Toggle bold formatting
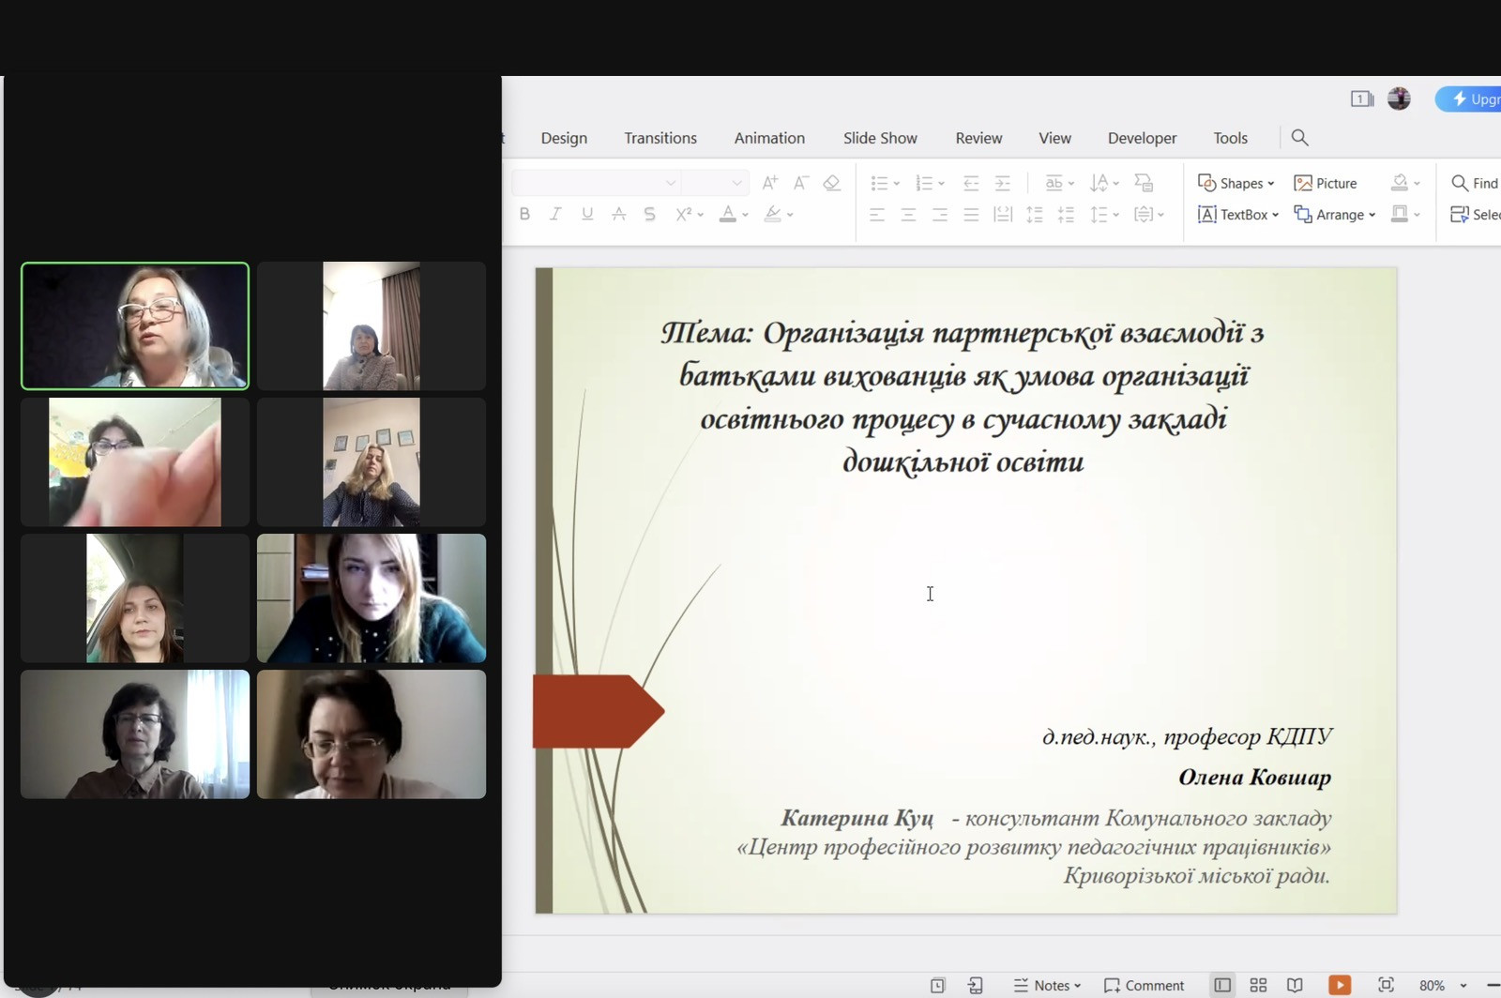The width and height of the screenshot is (1501, 998). tap(524, 214)
